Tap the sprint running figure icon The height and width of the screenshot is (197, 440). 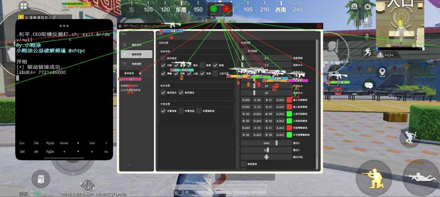367,52
